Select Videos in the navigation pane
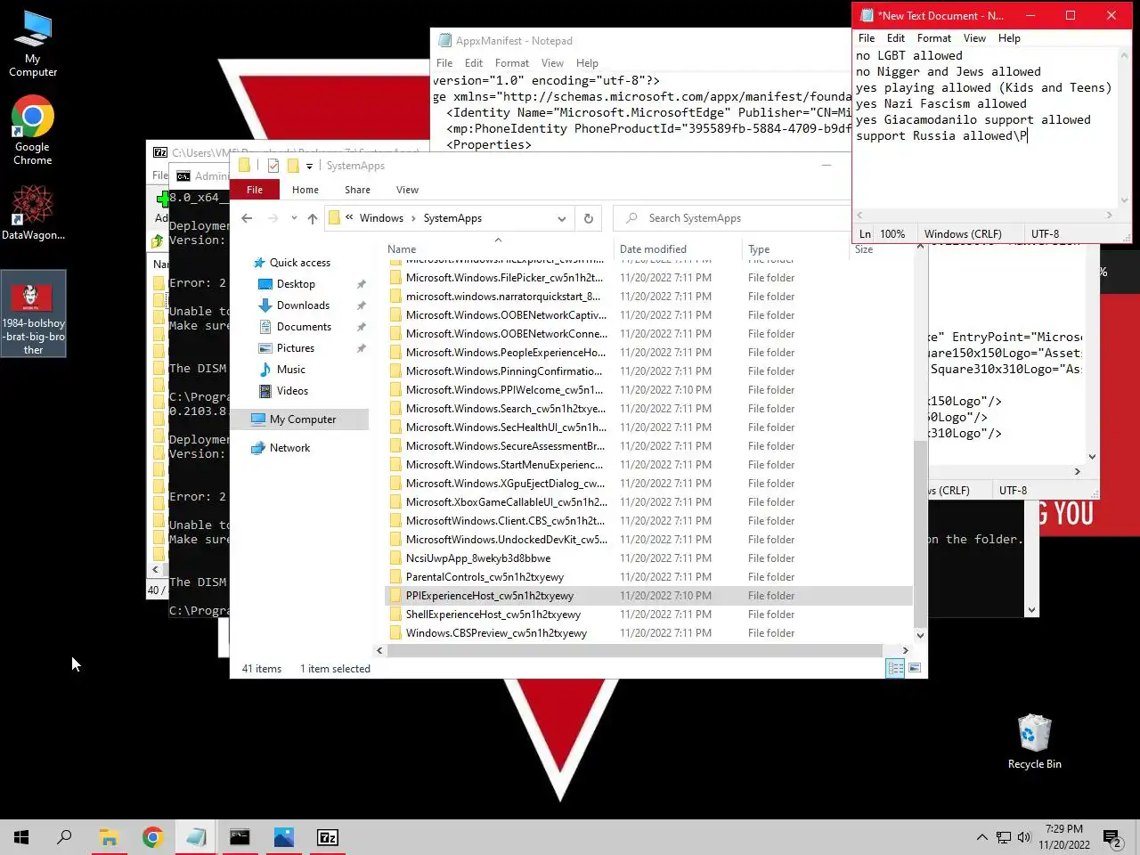Image resolution: width=1140 pixels, height=855 pixels. tap(292, 391)
